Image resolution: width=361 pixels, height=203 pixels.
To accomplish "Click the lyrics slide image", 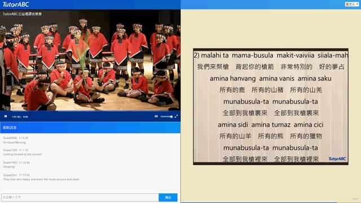I will coord(271,107).
